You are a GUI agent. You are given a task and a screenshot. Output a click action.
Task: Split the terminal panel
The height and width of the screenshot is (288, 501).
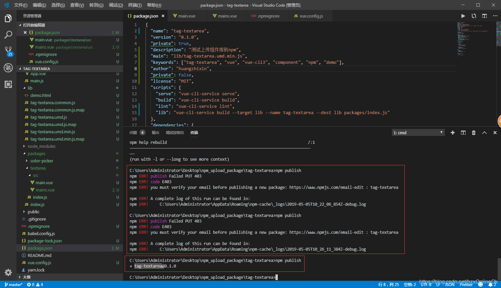463,133
